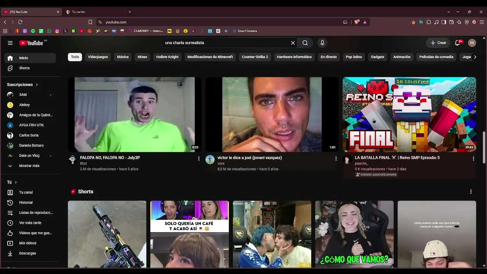Close the YouTube browser tab
487x274 pixels.
point(58,12)
